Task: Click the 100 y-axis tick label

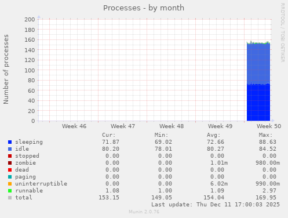Action: pos(30,70)
